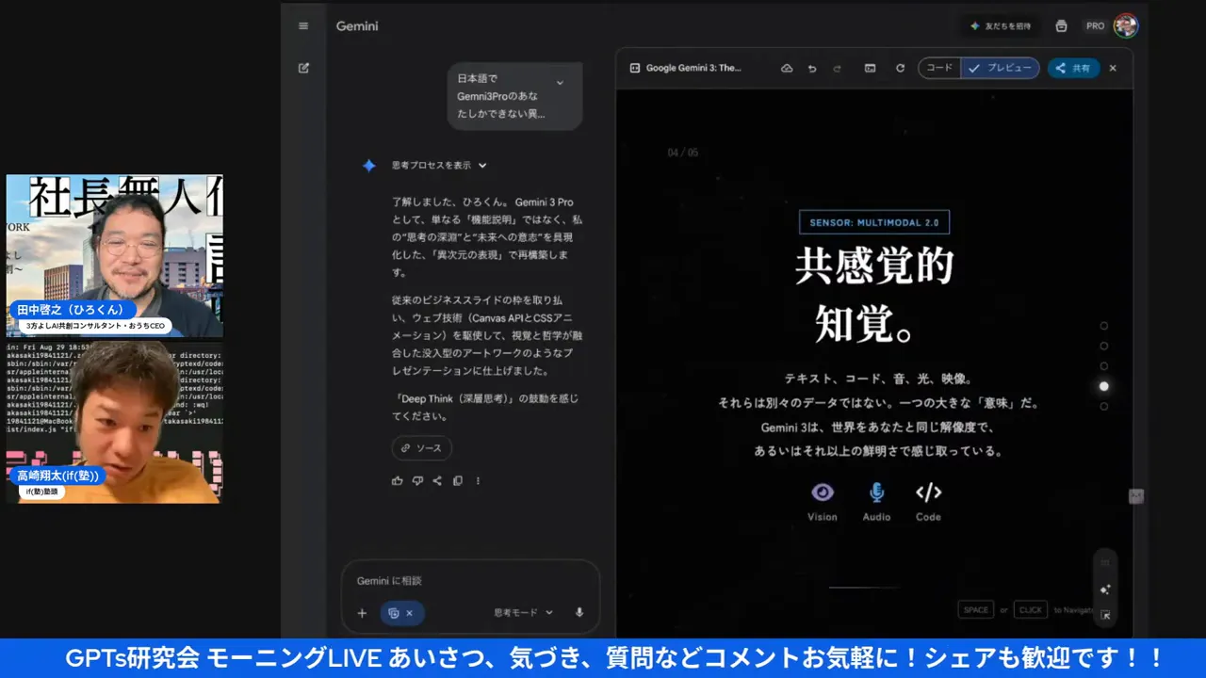
Task: Open the three-dot more options menu
Action: pyautogui.click(x=478, y=480)
